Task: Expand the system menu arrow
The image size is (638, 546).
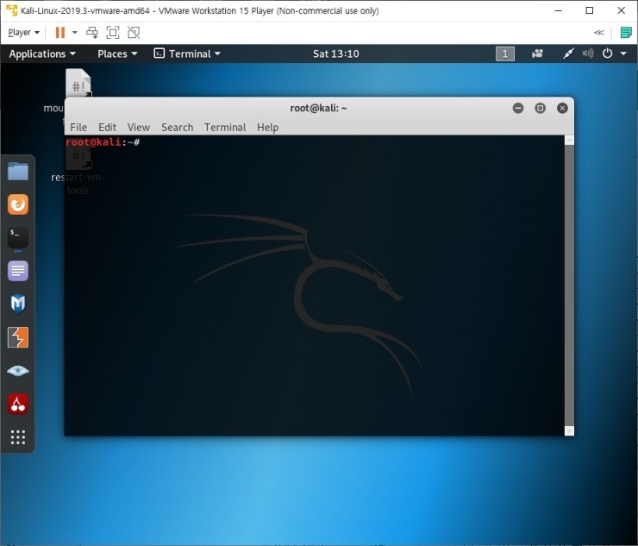Action: pos(623,53)
